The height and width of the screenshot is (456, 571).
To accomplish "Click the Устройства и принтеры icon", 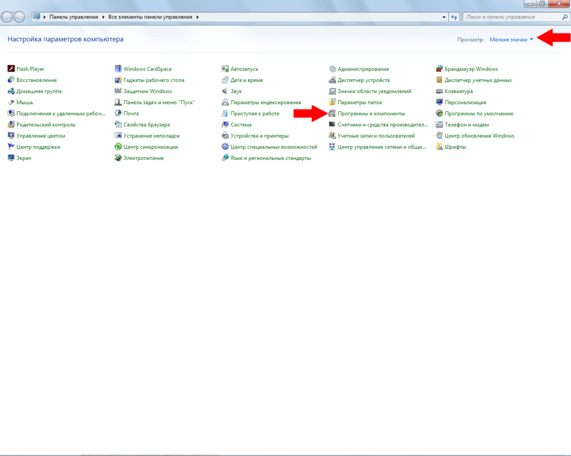I will (225, 136).
